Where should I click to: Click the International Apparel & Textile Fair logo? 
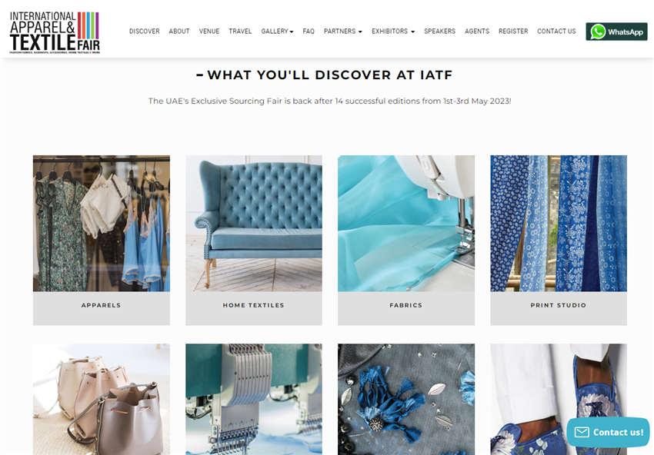click(55, 32)
